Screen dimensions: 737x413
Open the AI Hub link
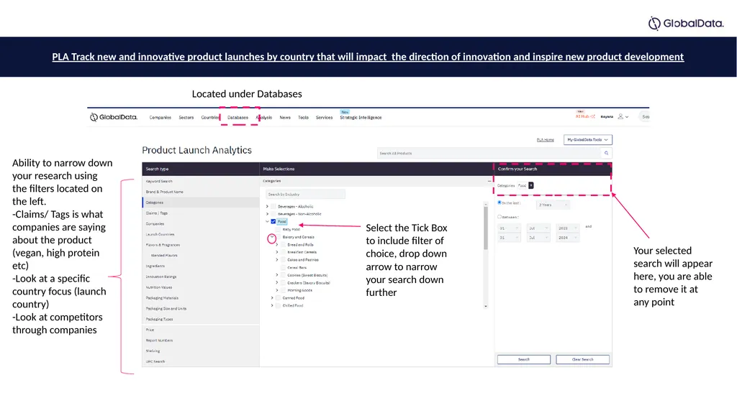(x=585, y=116)
